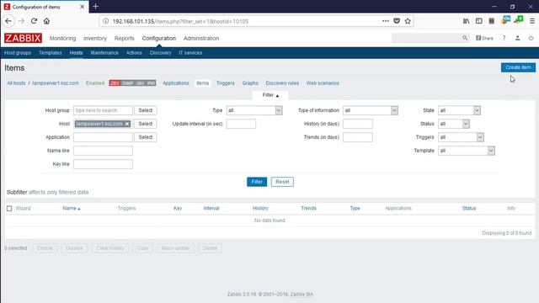Open the Administration menu
Screen dimensions: 539x303
pyautogui.click(x=201, y=38)
